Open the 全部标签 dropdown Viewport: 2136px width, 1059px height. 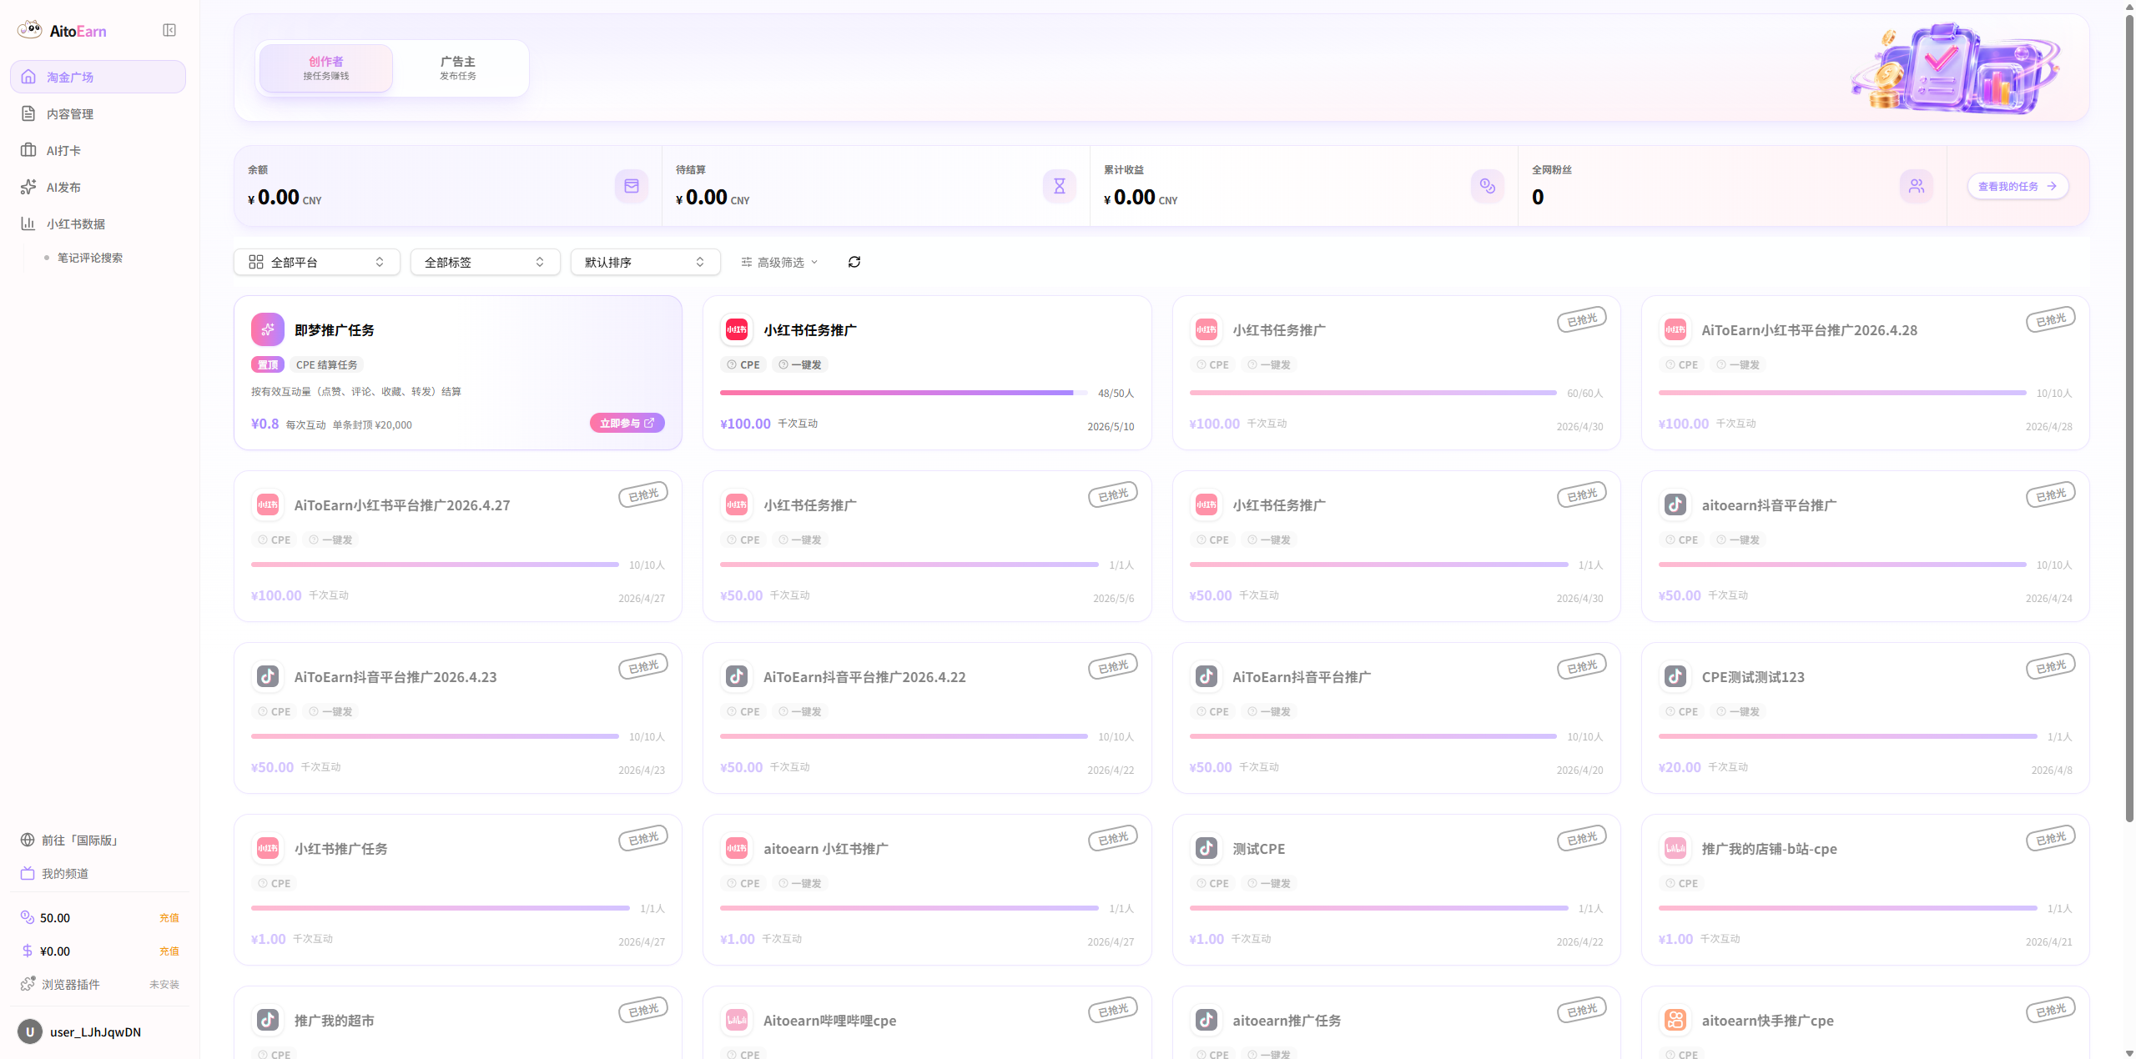pyautogui.click(x=485, y=262)
